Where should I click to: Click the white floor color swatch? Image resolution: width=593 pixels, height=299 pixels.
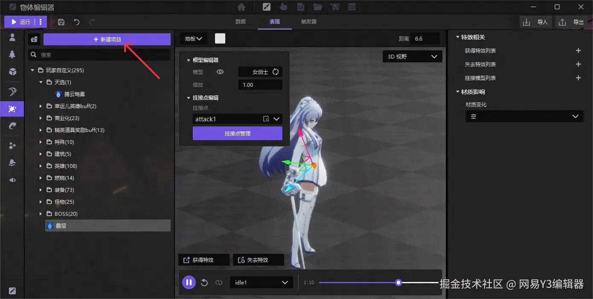click(x=220, y=38)
